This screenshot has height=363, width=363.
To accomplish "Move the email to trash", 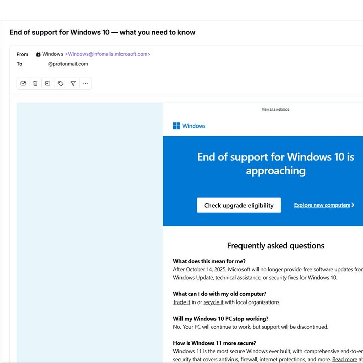I will tap(35, 83).
